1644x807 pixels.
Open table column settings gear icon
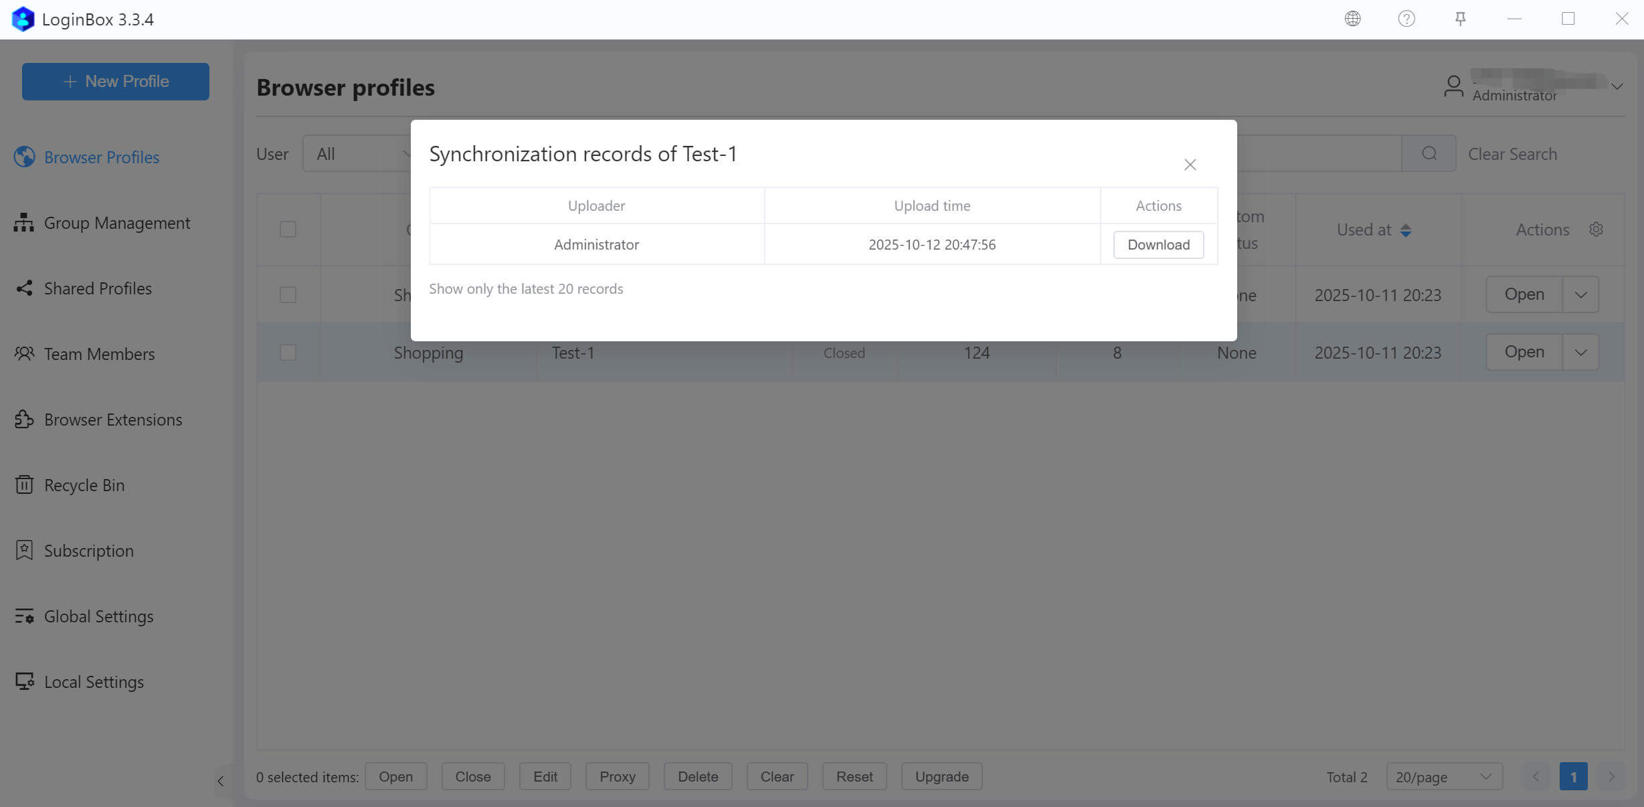pos(1596,230)
